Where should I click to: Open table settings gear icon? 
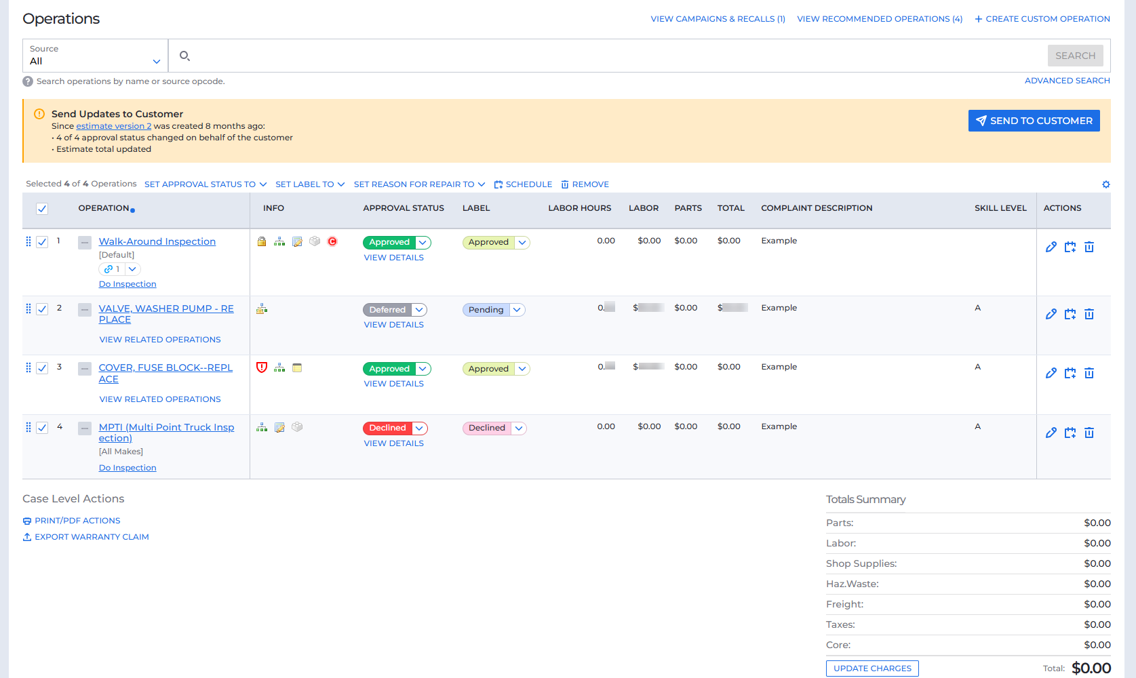tap(1106, 184)
